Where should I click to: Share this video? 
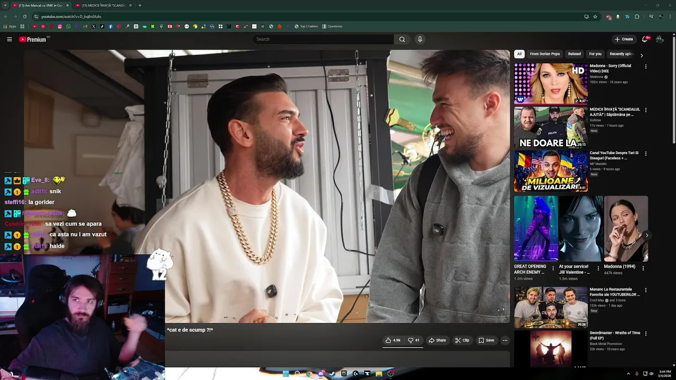(x=437, y=340)
